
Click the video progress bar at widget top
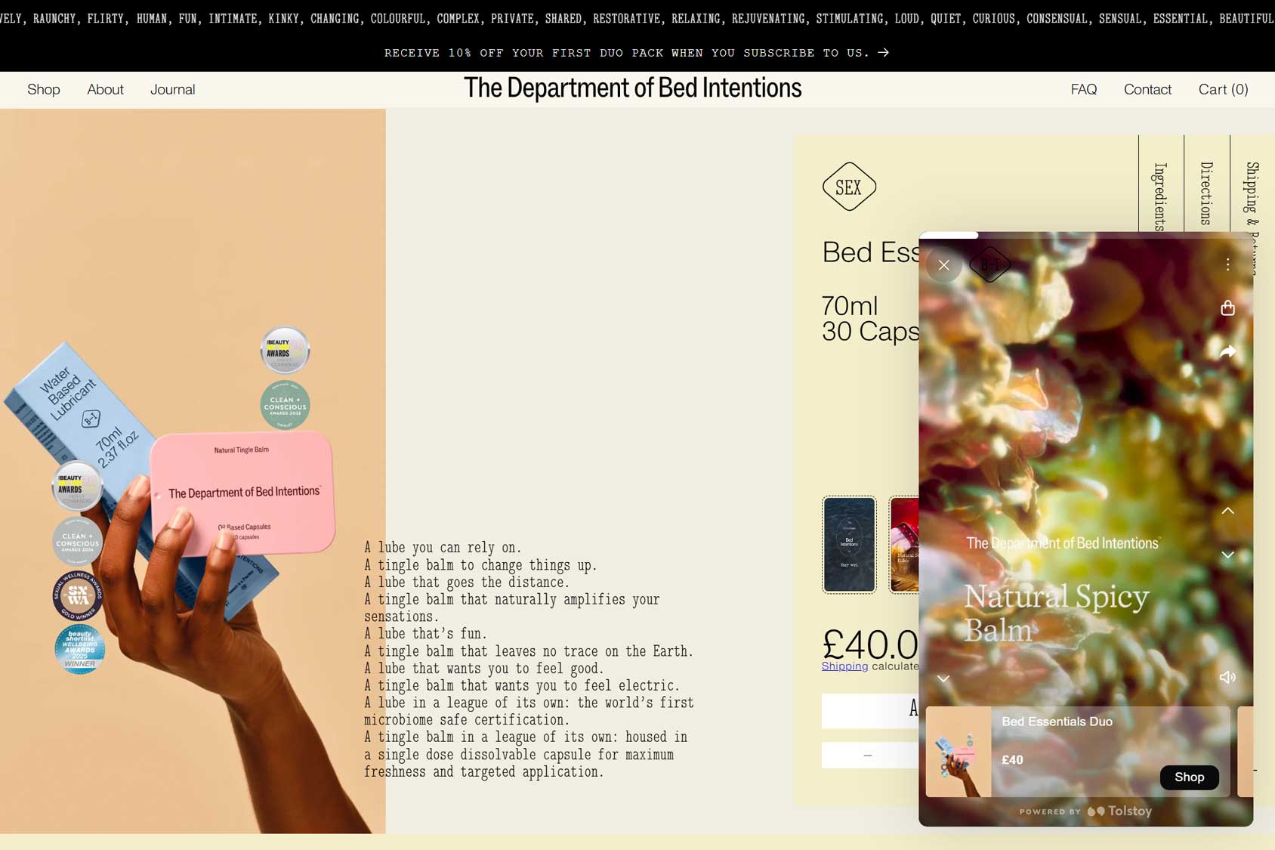[1085, 235]
